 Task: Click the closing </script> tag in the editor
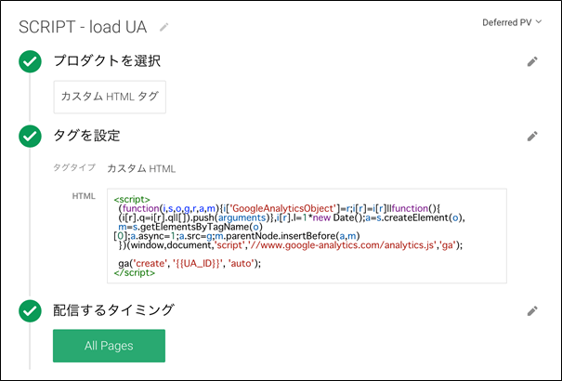tap(135, 273)
